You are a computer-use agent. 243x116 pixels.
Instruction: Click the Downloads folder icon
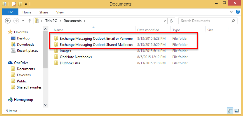[x=13, y=44]
